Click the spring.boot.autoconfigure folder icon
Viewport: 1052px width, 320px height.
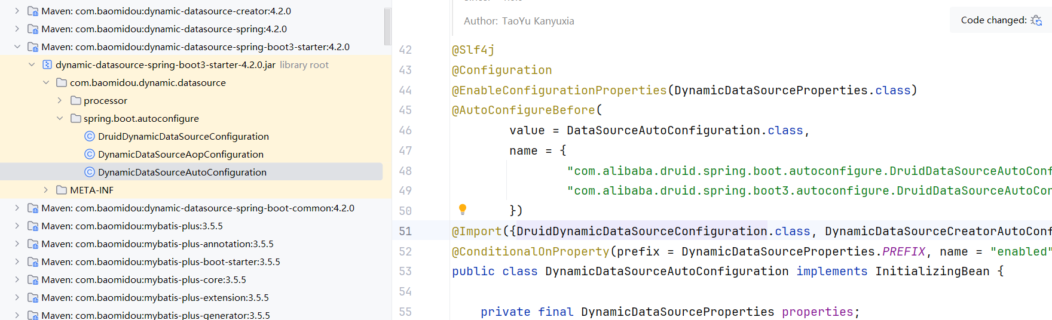pyautogui.click(x=75, y=118)
